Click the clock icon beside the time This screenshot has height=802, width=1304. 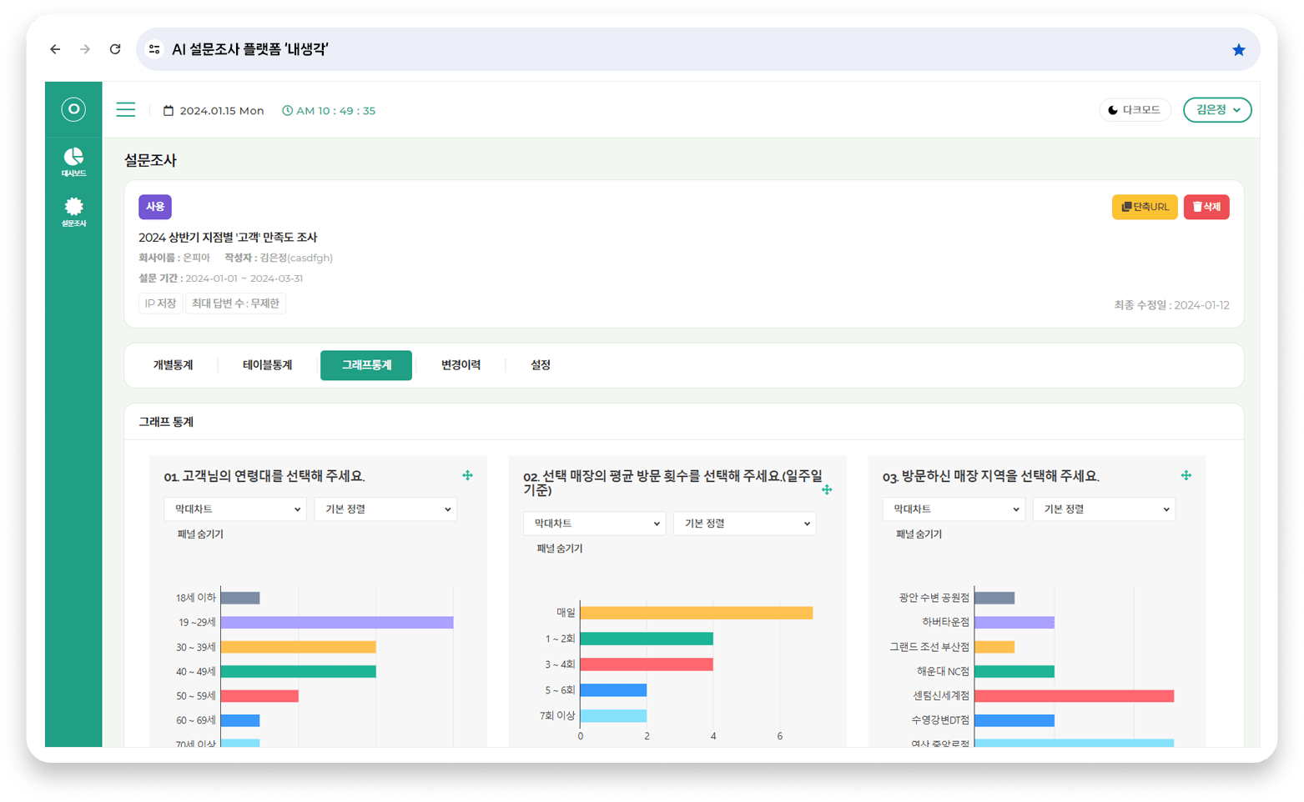pos(287,110)
